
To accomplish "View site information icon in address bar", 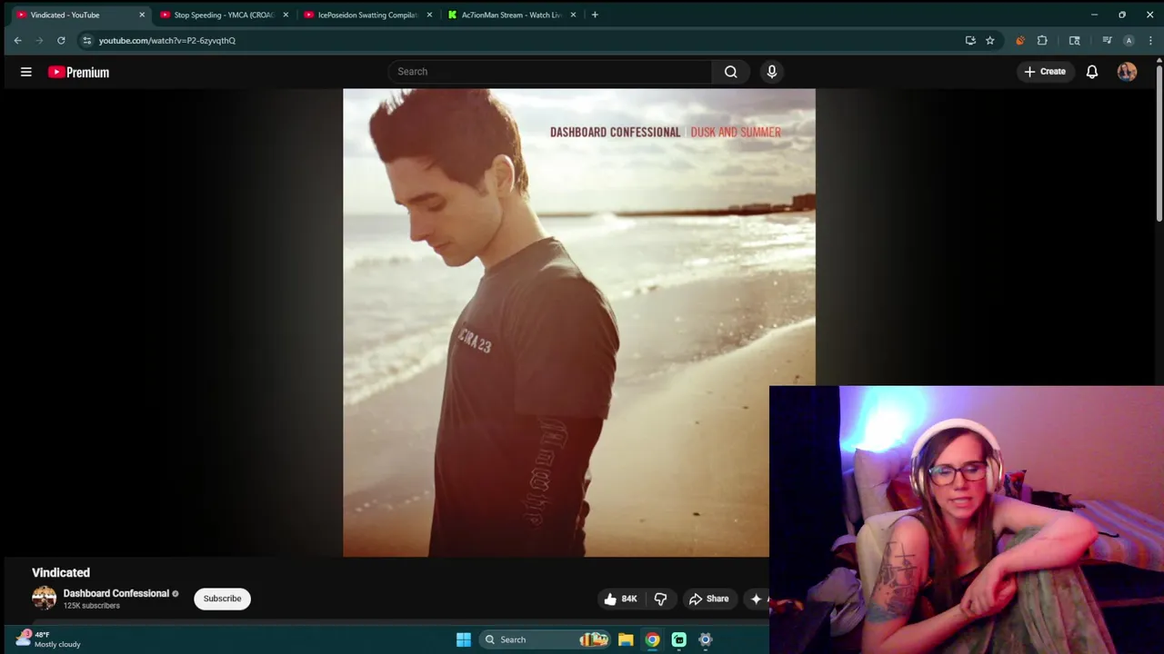I will [x=86, y=40].
